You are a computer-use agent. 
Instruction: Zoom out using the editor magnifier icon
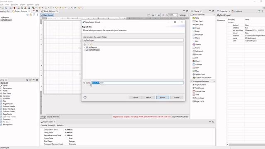(166, 15)
